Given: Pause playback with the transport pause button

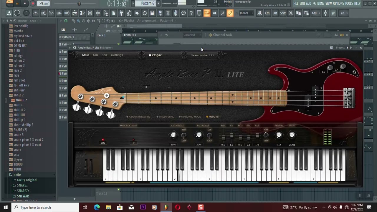Looking at the screenshot, I should [x=17, y=4].
